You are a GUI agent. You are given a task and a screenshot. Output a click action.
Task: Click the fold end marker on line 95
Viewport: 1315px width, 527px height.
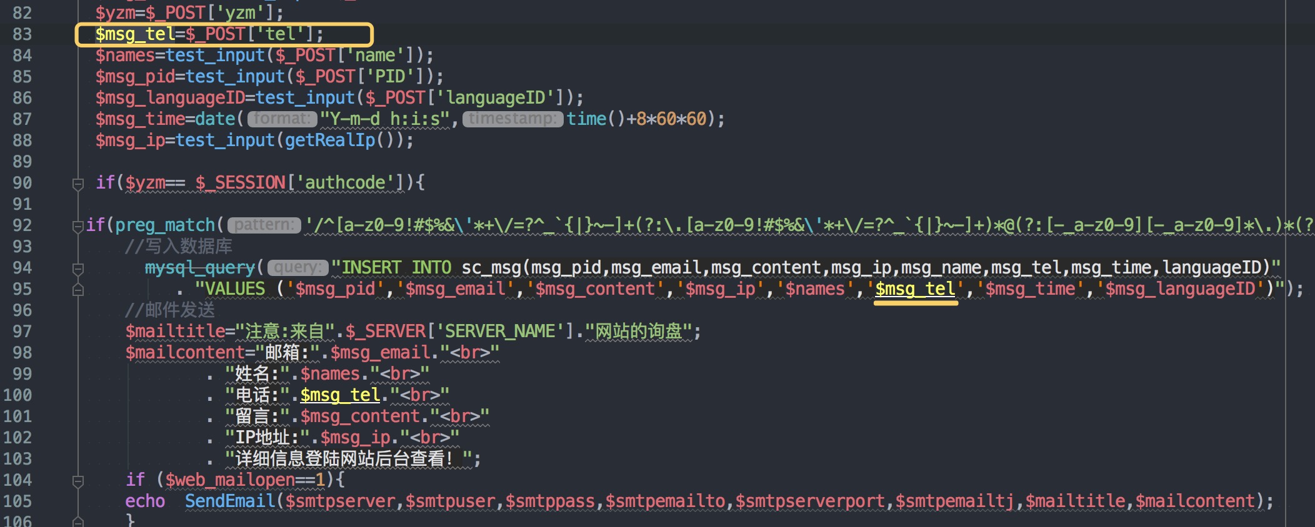point(78,290)
